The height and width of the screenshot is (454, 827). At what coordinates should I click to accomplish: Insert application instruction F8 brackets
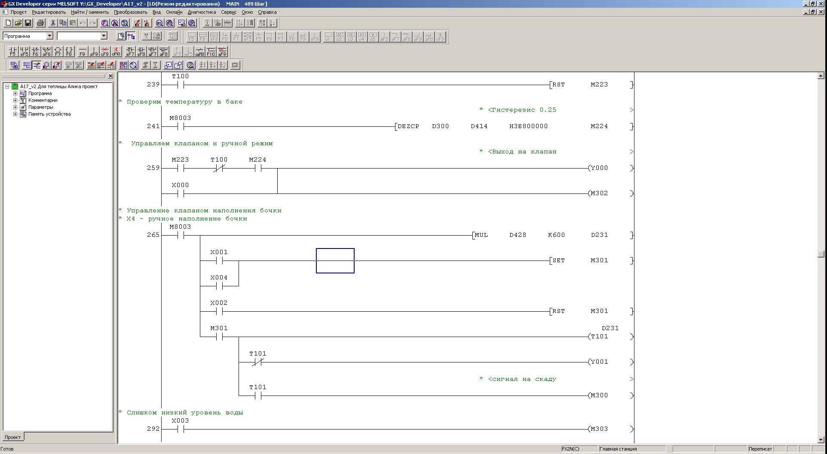pos(69,52)
